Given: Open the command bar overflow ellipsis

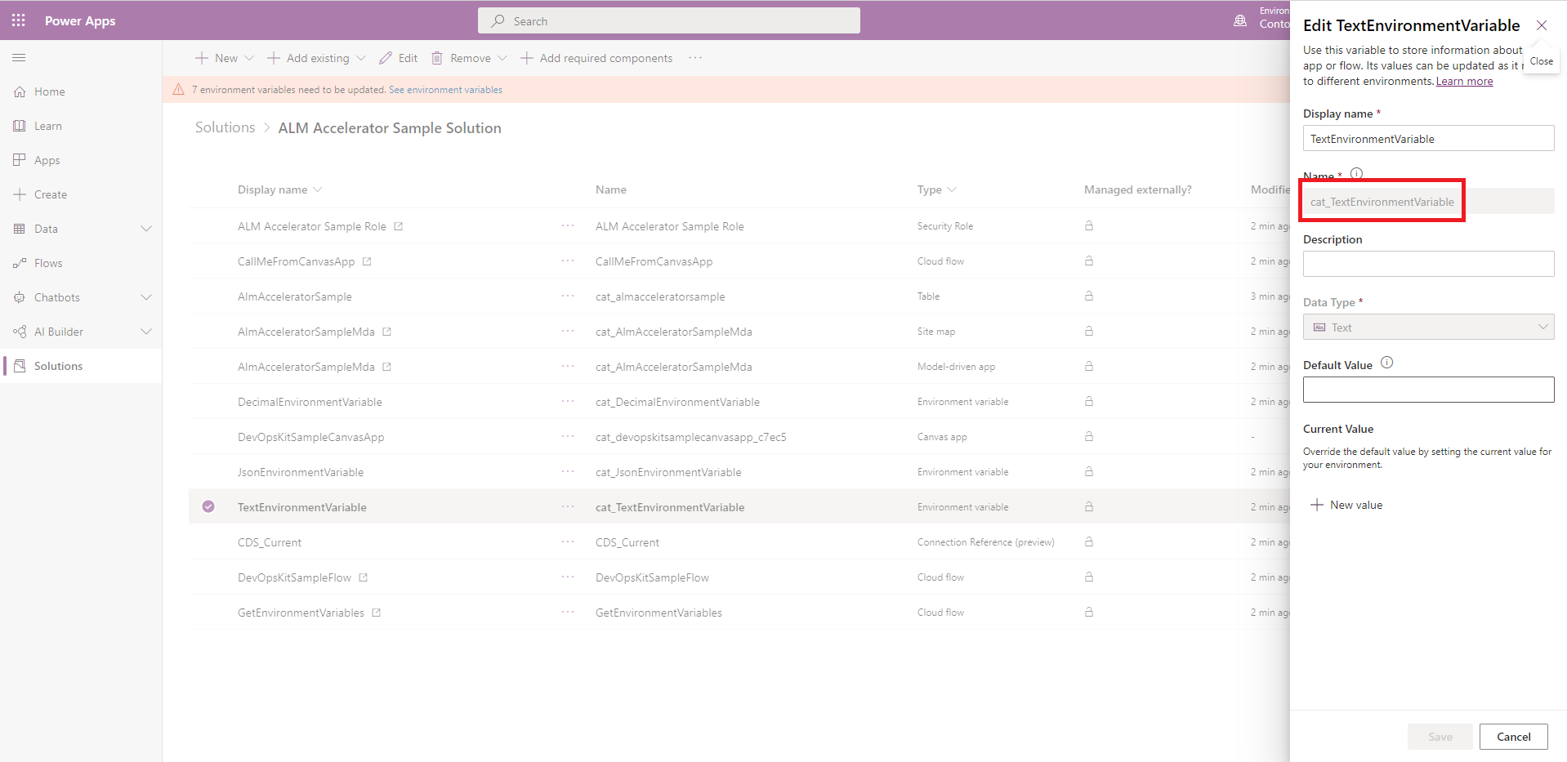Looking at the screenshot, I should coord(695,58).
